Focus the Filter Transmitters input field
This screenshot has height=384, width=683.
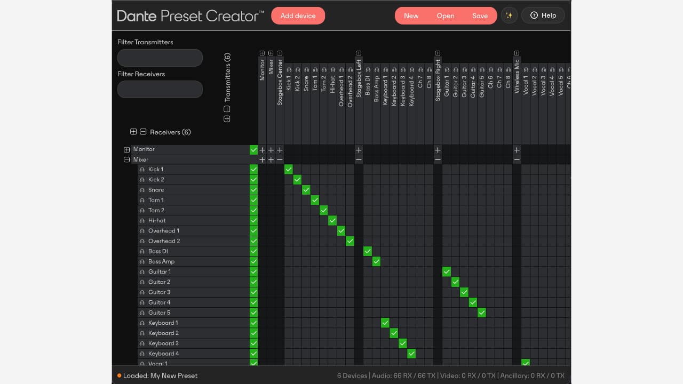point(160,58)
